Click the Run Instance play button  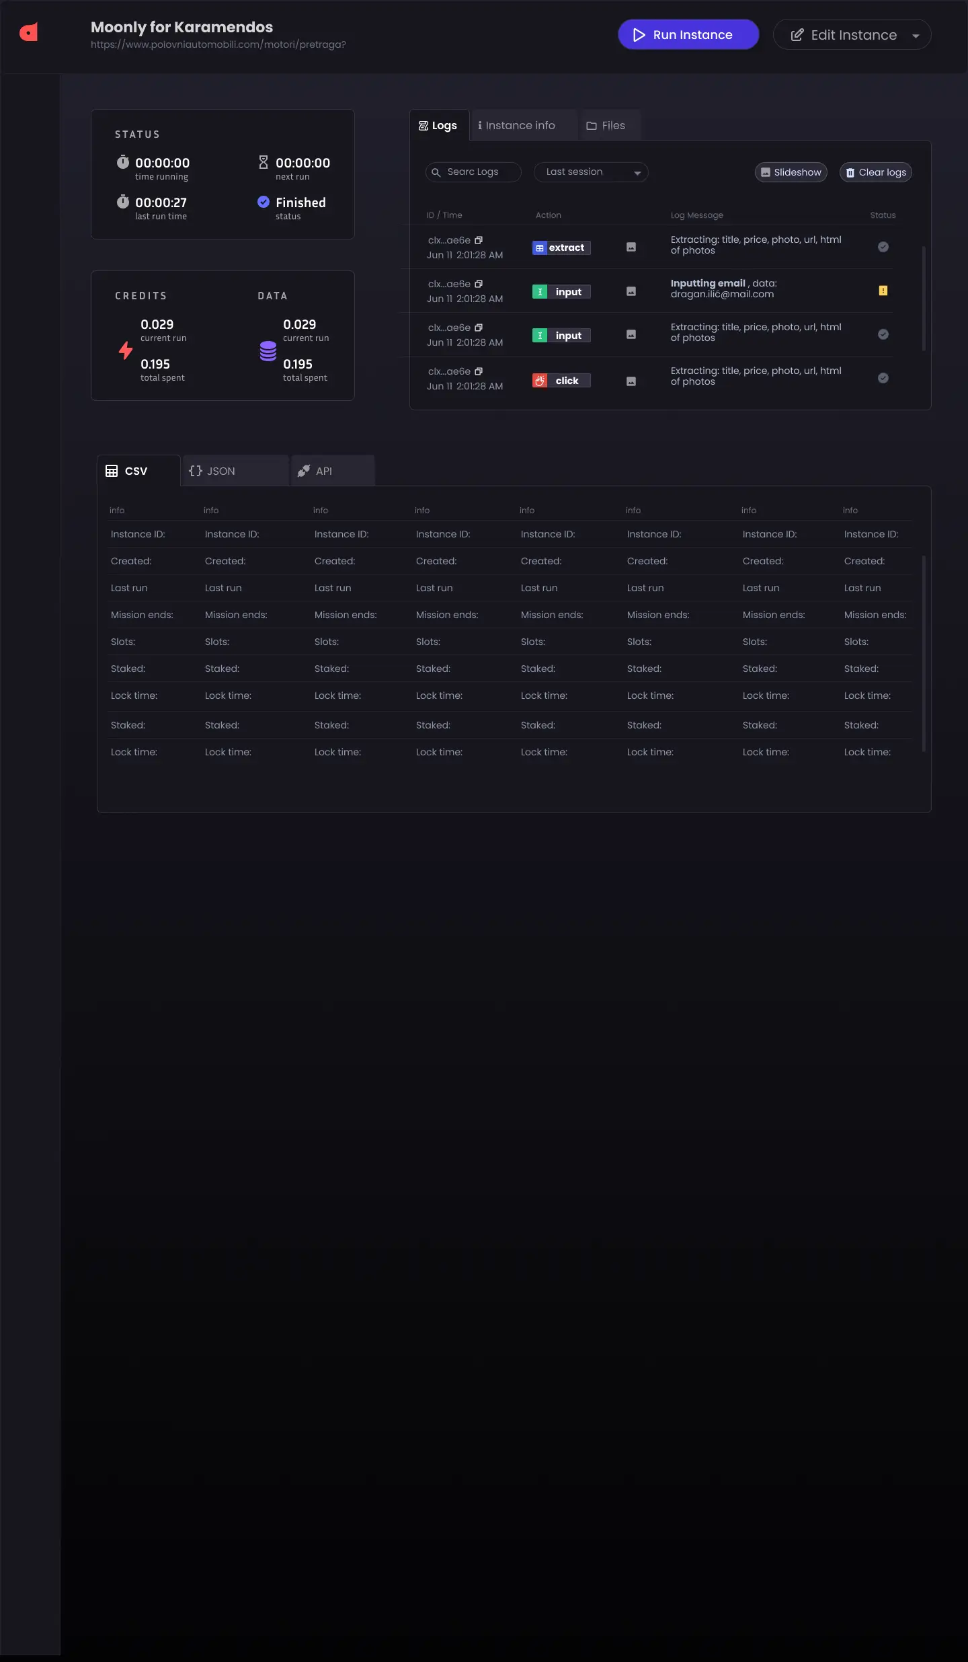point(688,34)
